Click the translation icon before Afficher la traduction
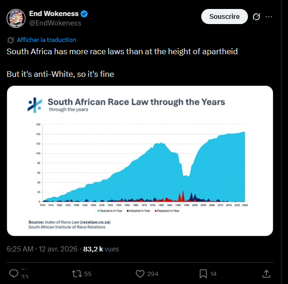 pyautogui.click(x=11, y=40)
